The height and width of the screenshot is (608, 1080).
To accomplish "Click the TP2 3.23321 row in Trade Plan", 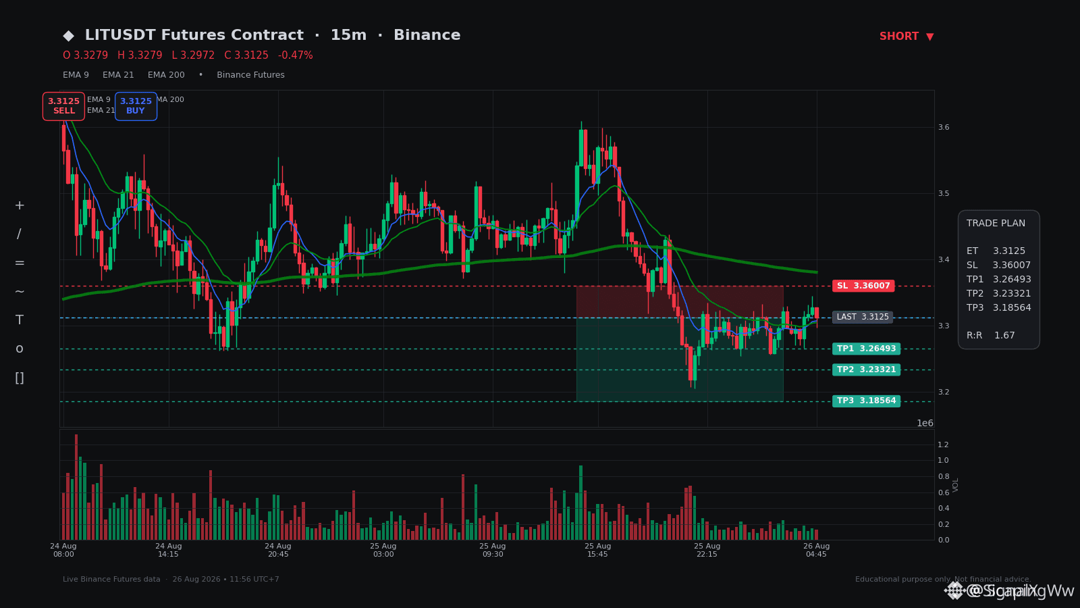I will pos(998,294).
